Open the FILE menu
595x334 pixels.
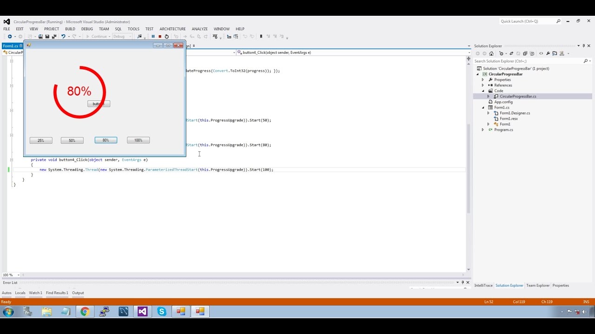click(7, 29)
